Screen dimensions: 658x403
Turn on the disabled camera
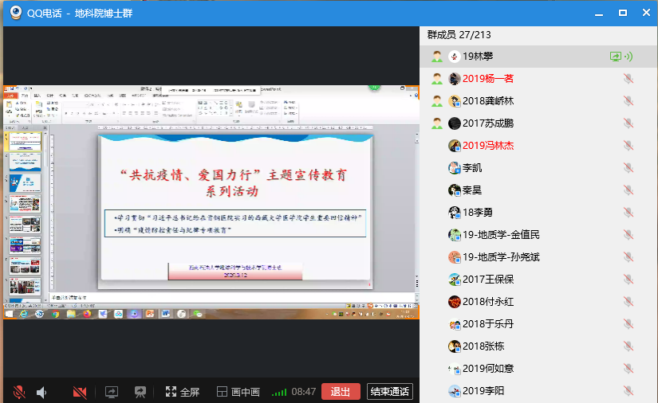(80, 392)
